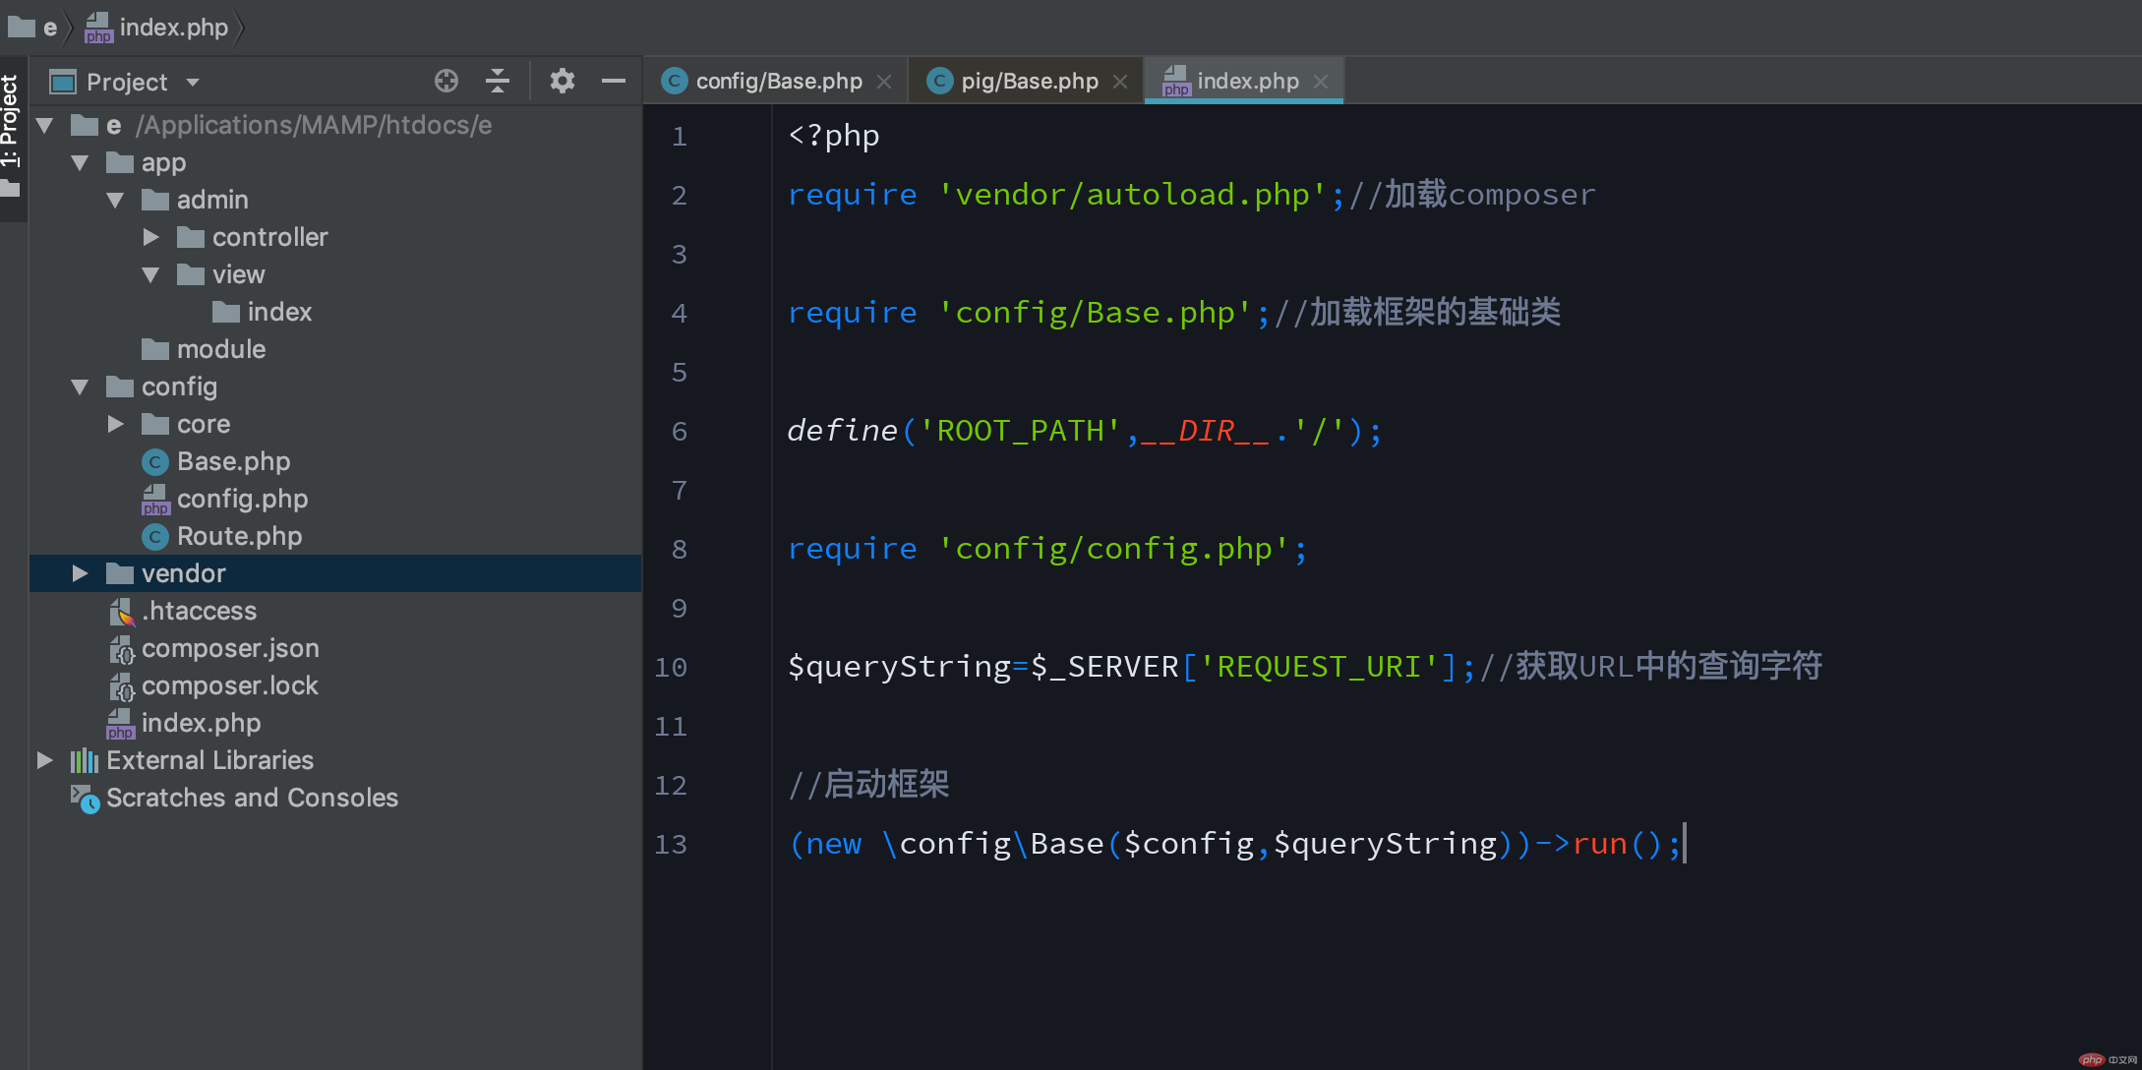This screenshot has width=2142, height=1070.
Task: Open Project panel settings gear
Action: (562, 81)
